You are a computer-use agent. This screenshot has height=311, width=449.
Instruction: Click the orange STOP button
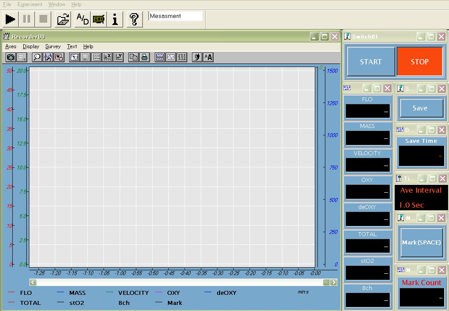point(420,61)
